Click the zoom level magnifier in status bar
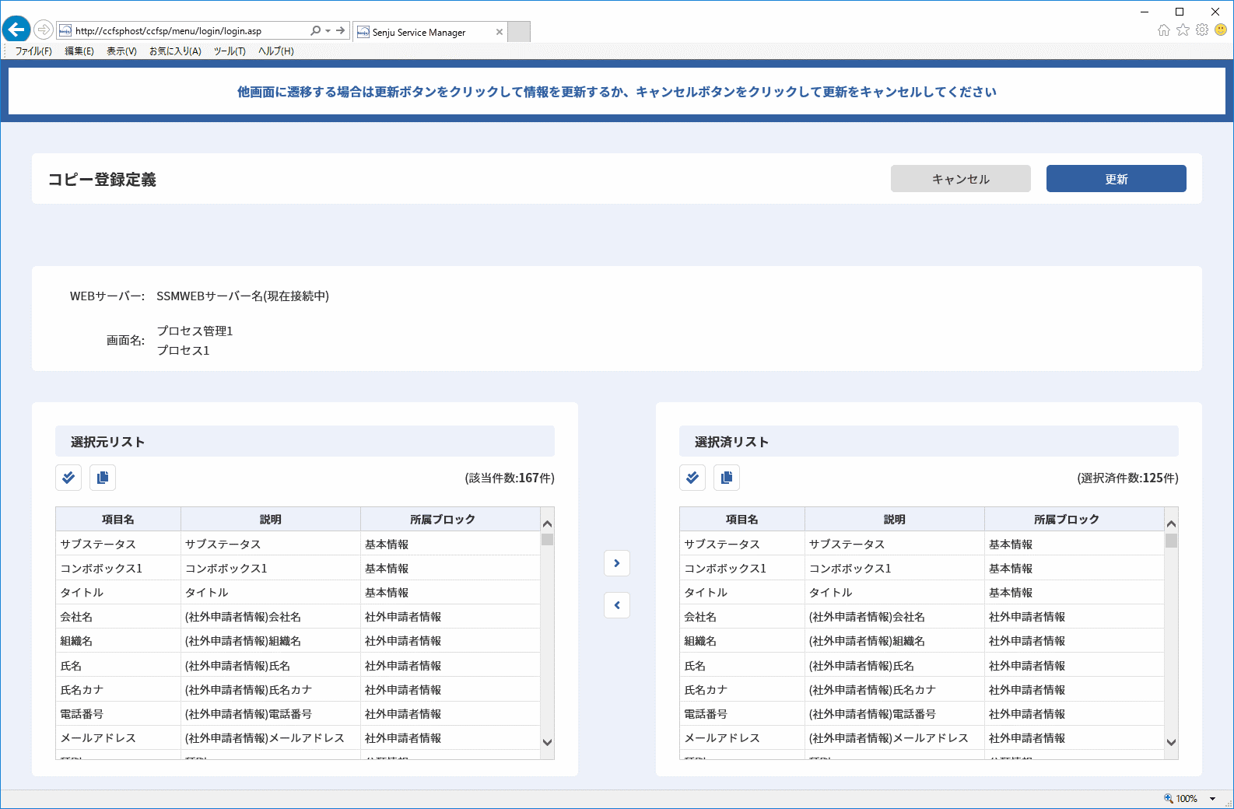1234x809 pixels. [1168, 798]
